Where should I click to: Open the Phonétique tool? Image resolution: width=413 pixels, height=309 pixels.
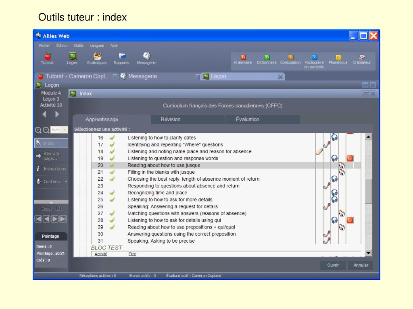click(x=338, y=60)
